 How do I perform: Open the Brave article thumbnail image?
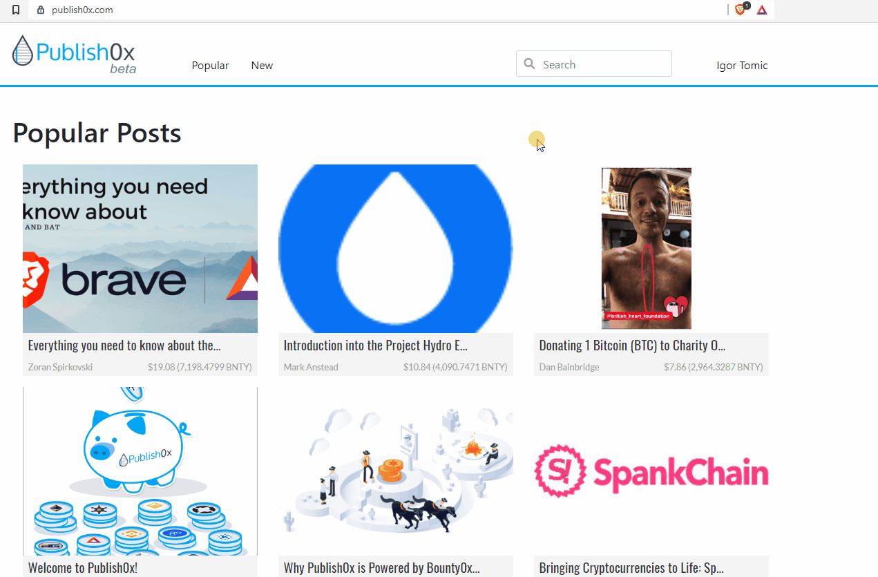click(x=140, y=249)
